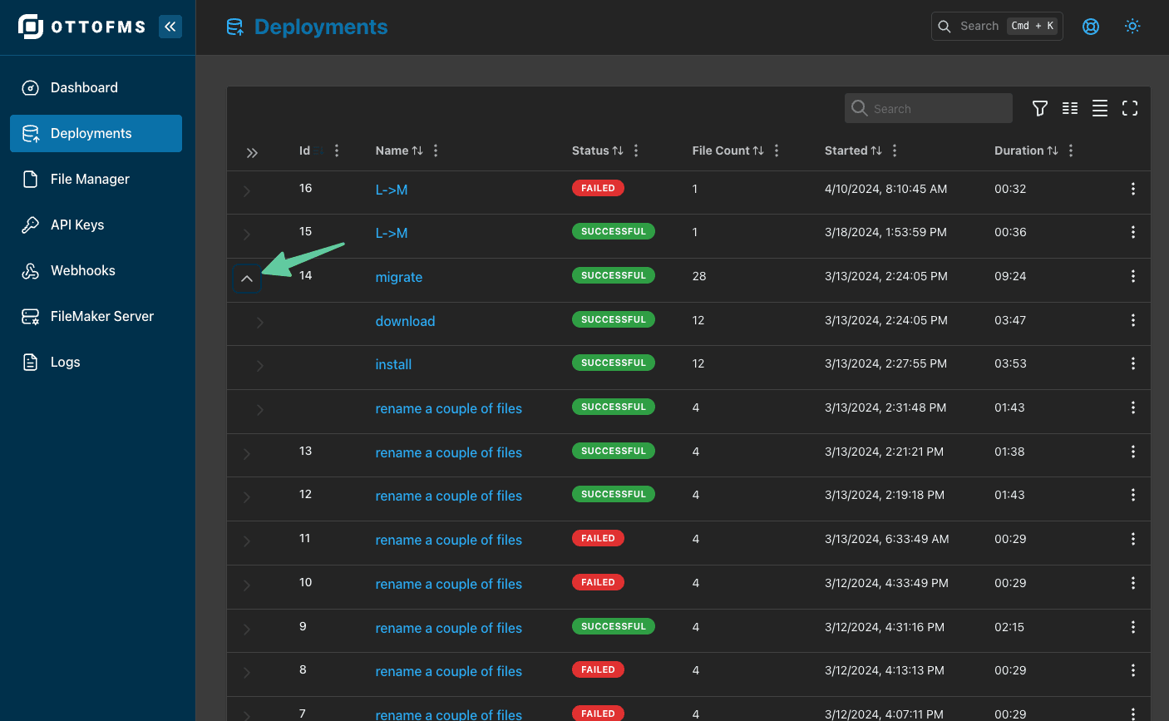
Task: Expand deployment row 15
Action: pos(247,235)
